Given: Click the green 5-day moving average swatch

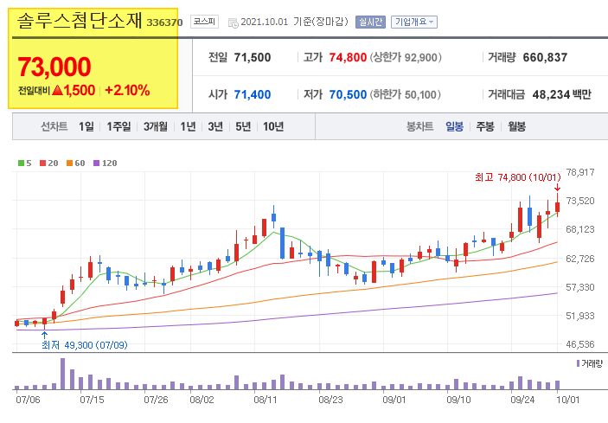Looking at the screenshot, I should (21, 163).
